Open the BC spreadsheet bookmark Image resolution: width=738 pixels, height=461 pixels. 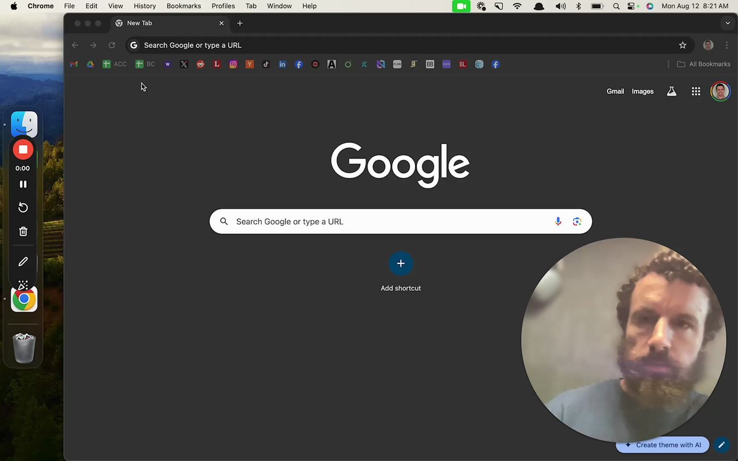[x=145, y=65]
